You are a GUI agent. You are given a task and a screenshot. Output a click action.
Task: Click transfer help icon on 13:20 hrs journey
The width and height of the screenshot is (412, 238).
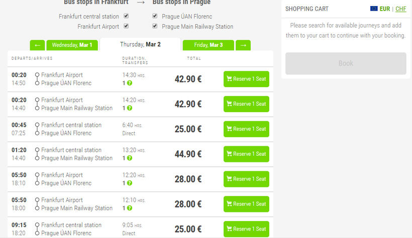[x=130, y=158]
